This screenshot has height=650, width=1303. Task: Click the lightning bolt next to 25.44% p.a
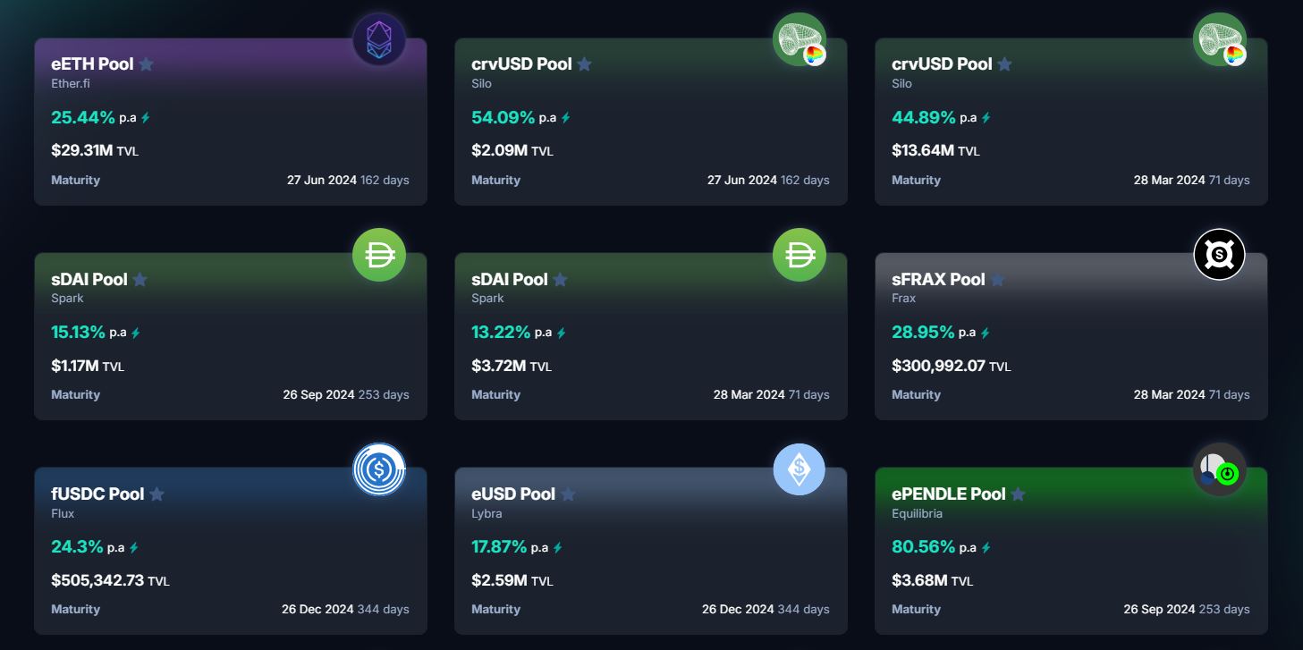click(146, 118)
